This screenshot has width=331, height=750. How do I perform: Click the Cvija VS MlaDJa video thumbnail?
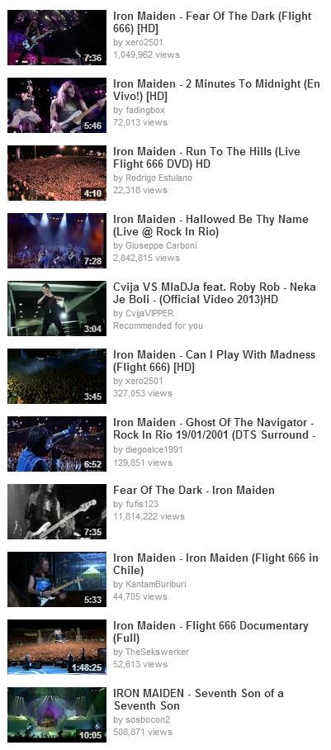[x=57, y=309]
